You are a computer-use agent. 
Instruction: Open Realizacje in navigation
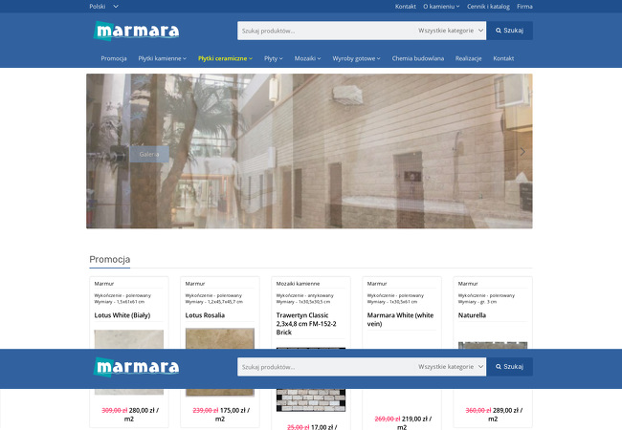click(468, 58)
